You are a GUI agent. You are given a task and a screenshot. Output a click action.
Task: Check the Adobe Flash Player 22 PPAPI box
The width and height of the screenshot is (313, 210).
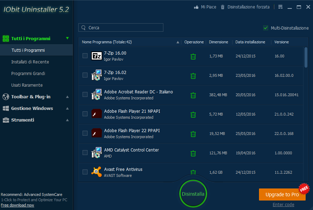[85, 133]
